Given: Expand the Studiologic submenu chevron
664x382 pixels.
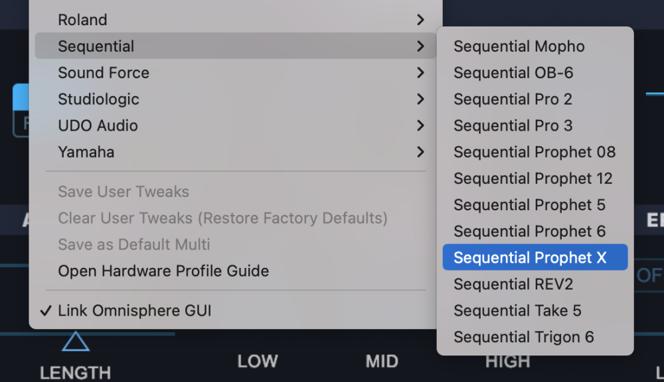Looking at the screenshot, I should pos(420,99).
